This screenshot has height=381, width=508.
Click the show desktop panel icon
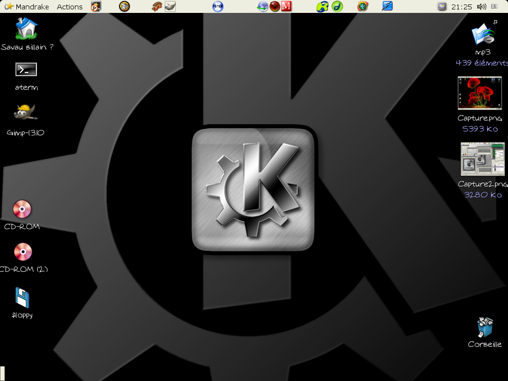tap(442, 6)
